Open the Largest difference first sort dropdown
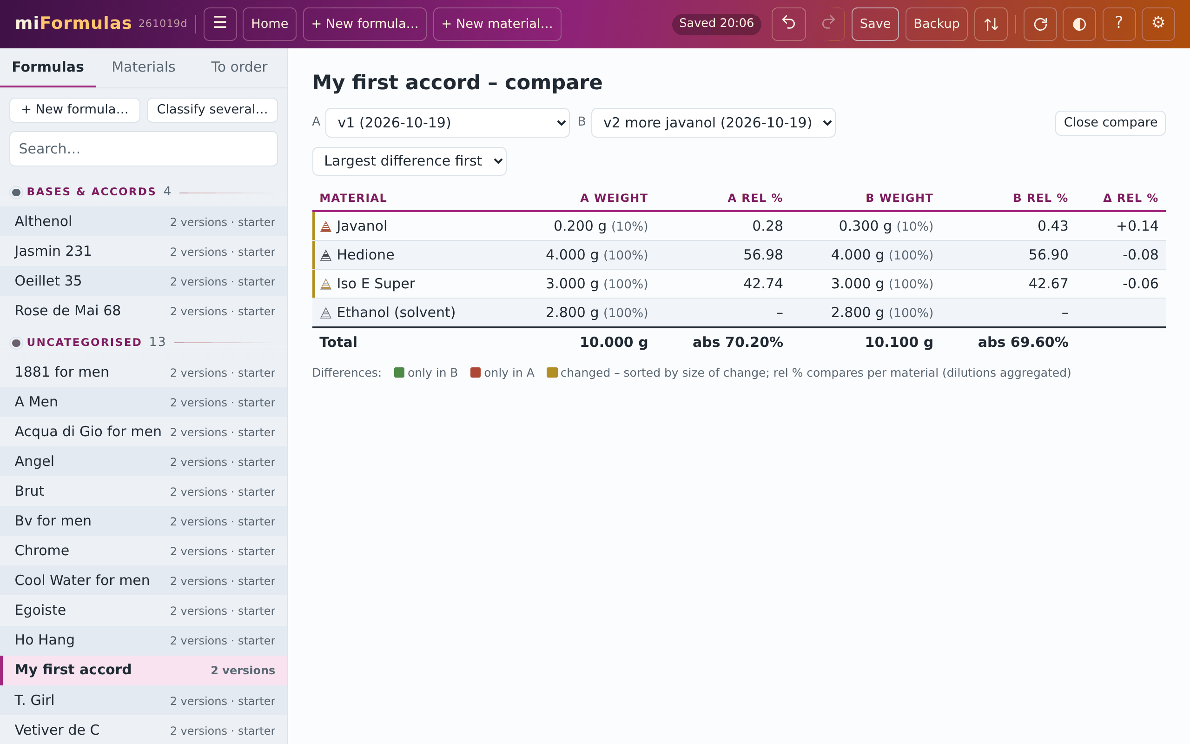The width and height of the screenshot is (1190, 744). [x=409, y=161]
